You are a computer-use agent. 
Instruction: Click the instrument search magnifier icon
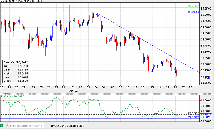tap(8, 126)
